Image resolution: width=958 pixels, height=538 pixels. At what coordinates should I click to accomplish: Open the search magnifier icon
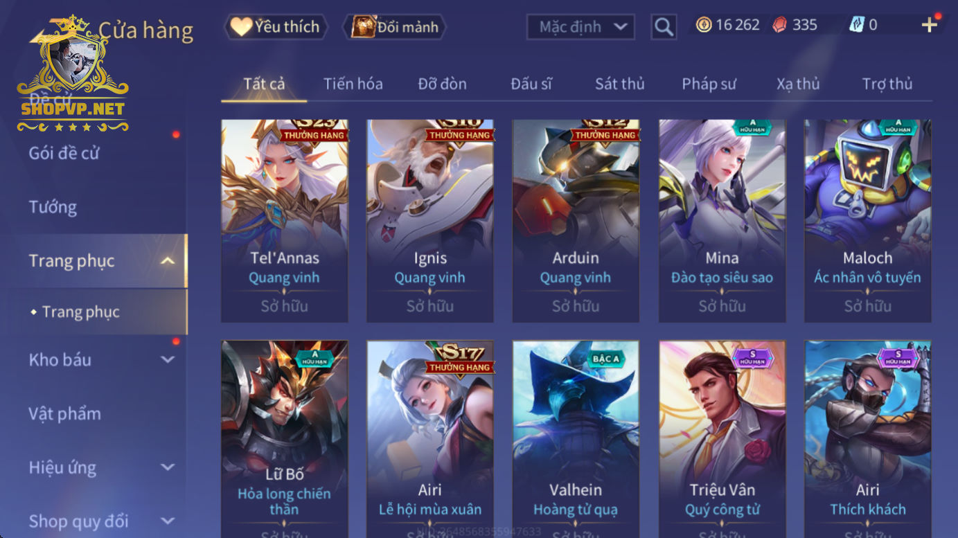664,27
